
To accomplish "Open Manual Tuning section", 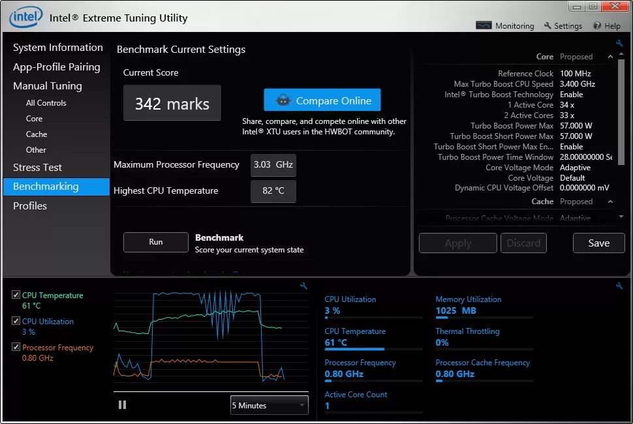I will tap(47, 86).
